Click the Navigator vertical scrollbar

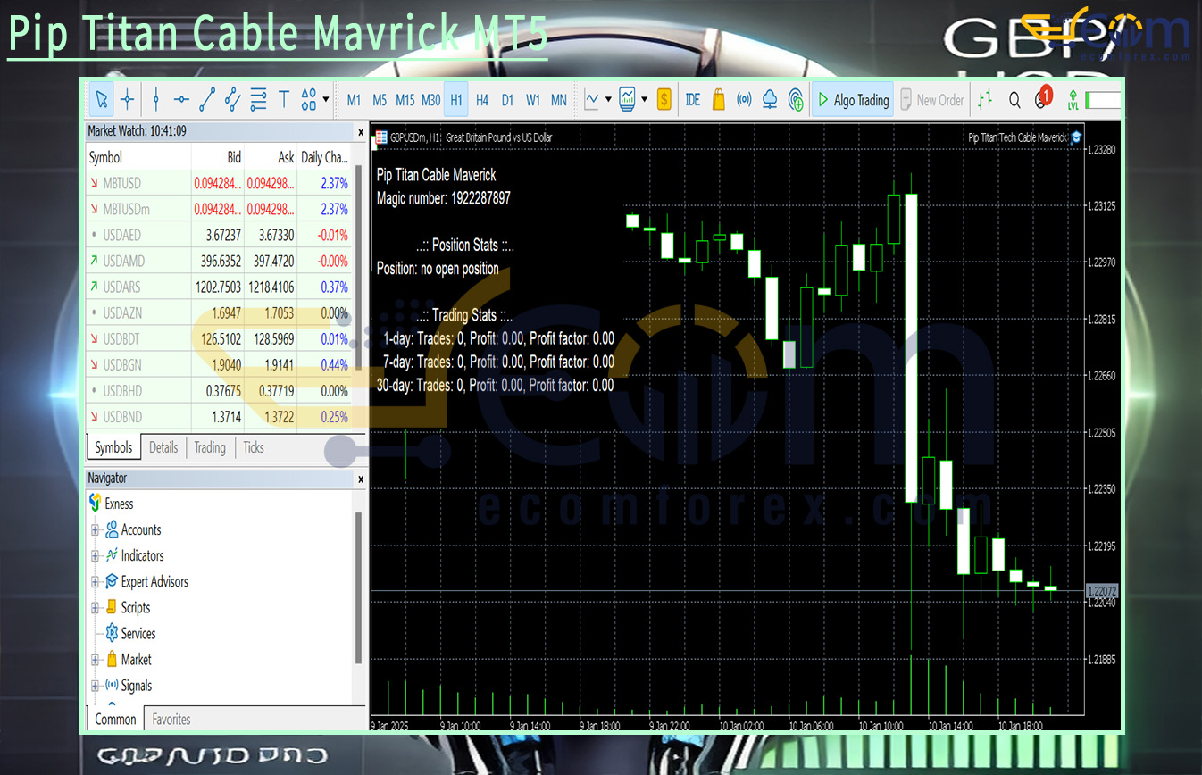click(360, 589)
